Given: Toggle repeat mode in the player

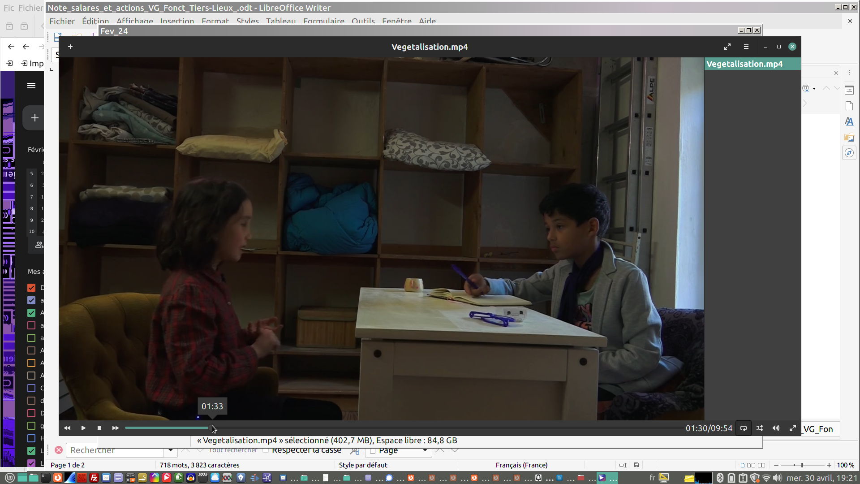Looking at the screenshot, I should (x=744, y=428).
